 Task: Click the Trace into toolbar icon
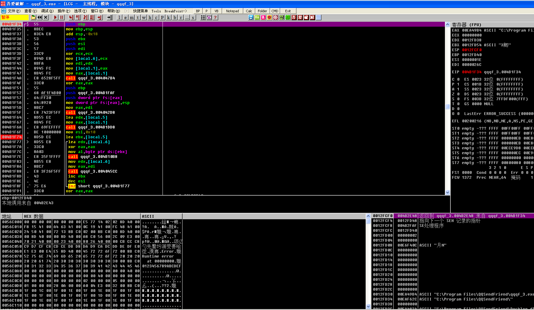[85, 17]
